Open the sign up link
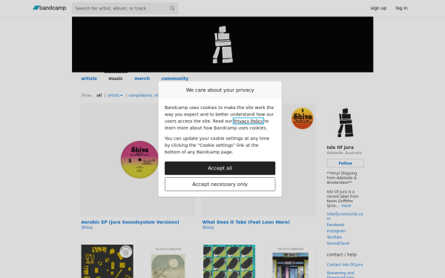 (378, 8)
